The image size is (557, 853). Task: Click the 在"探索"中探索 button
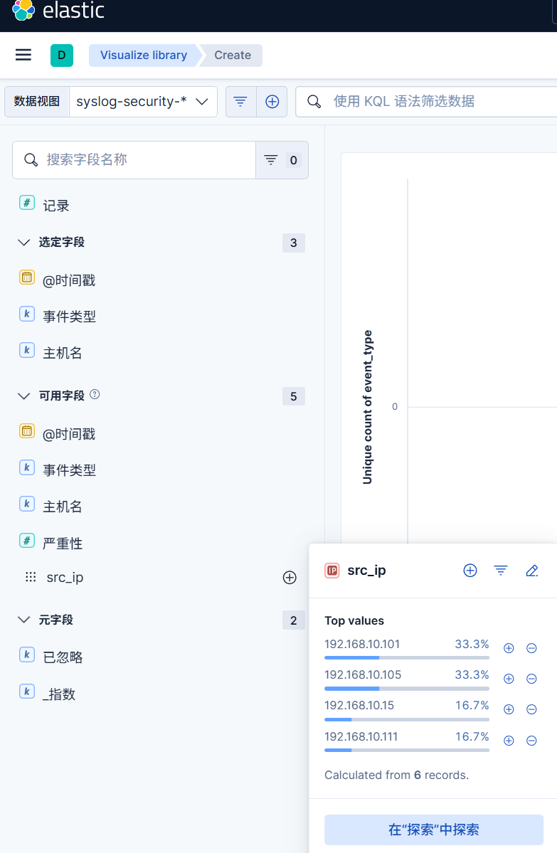click(433, 830)
